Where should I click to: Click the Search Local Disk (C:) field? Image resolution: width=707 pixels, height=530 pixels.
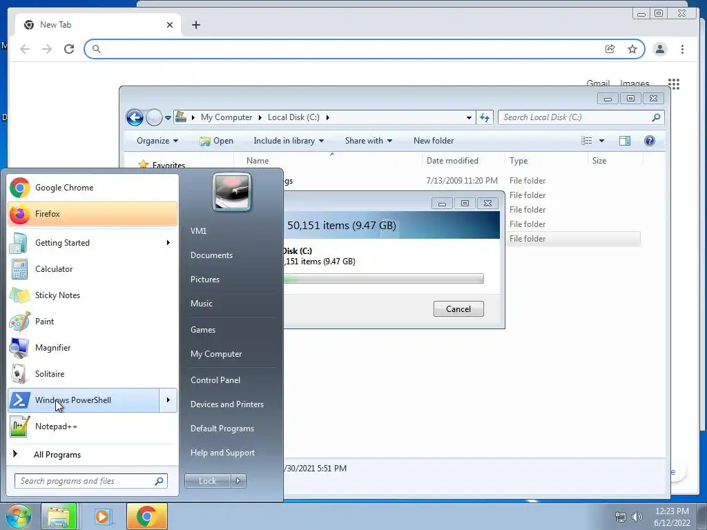pos(581,117)
